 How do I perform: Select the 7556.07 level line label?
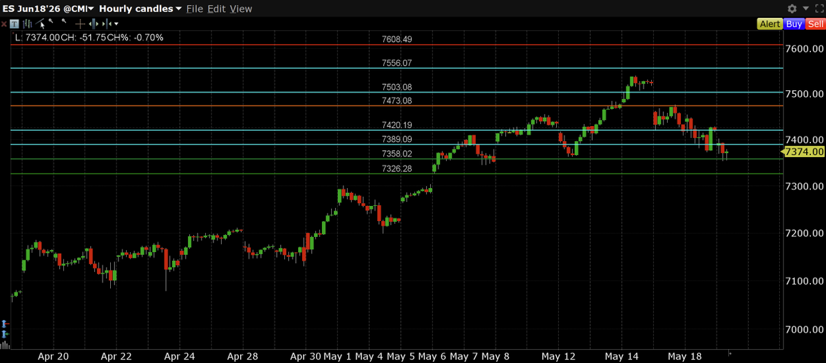(396, 63)
